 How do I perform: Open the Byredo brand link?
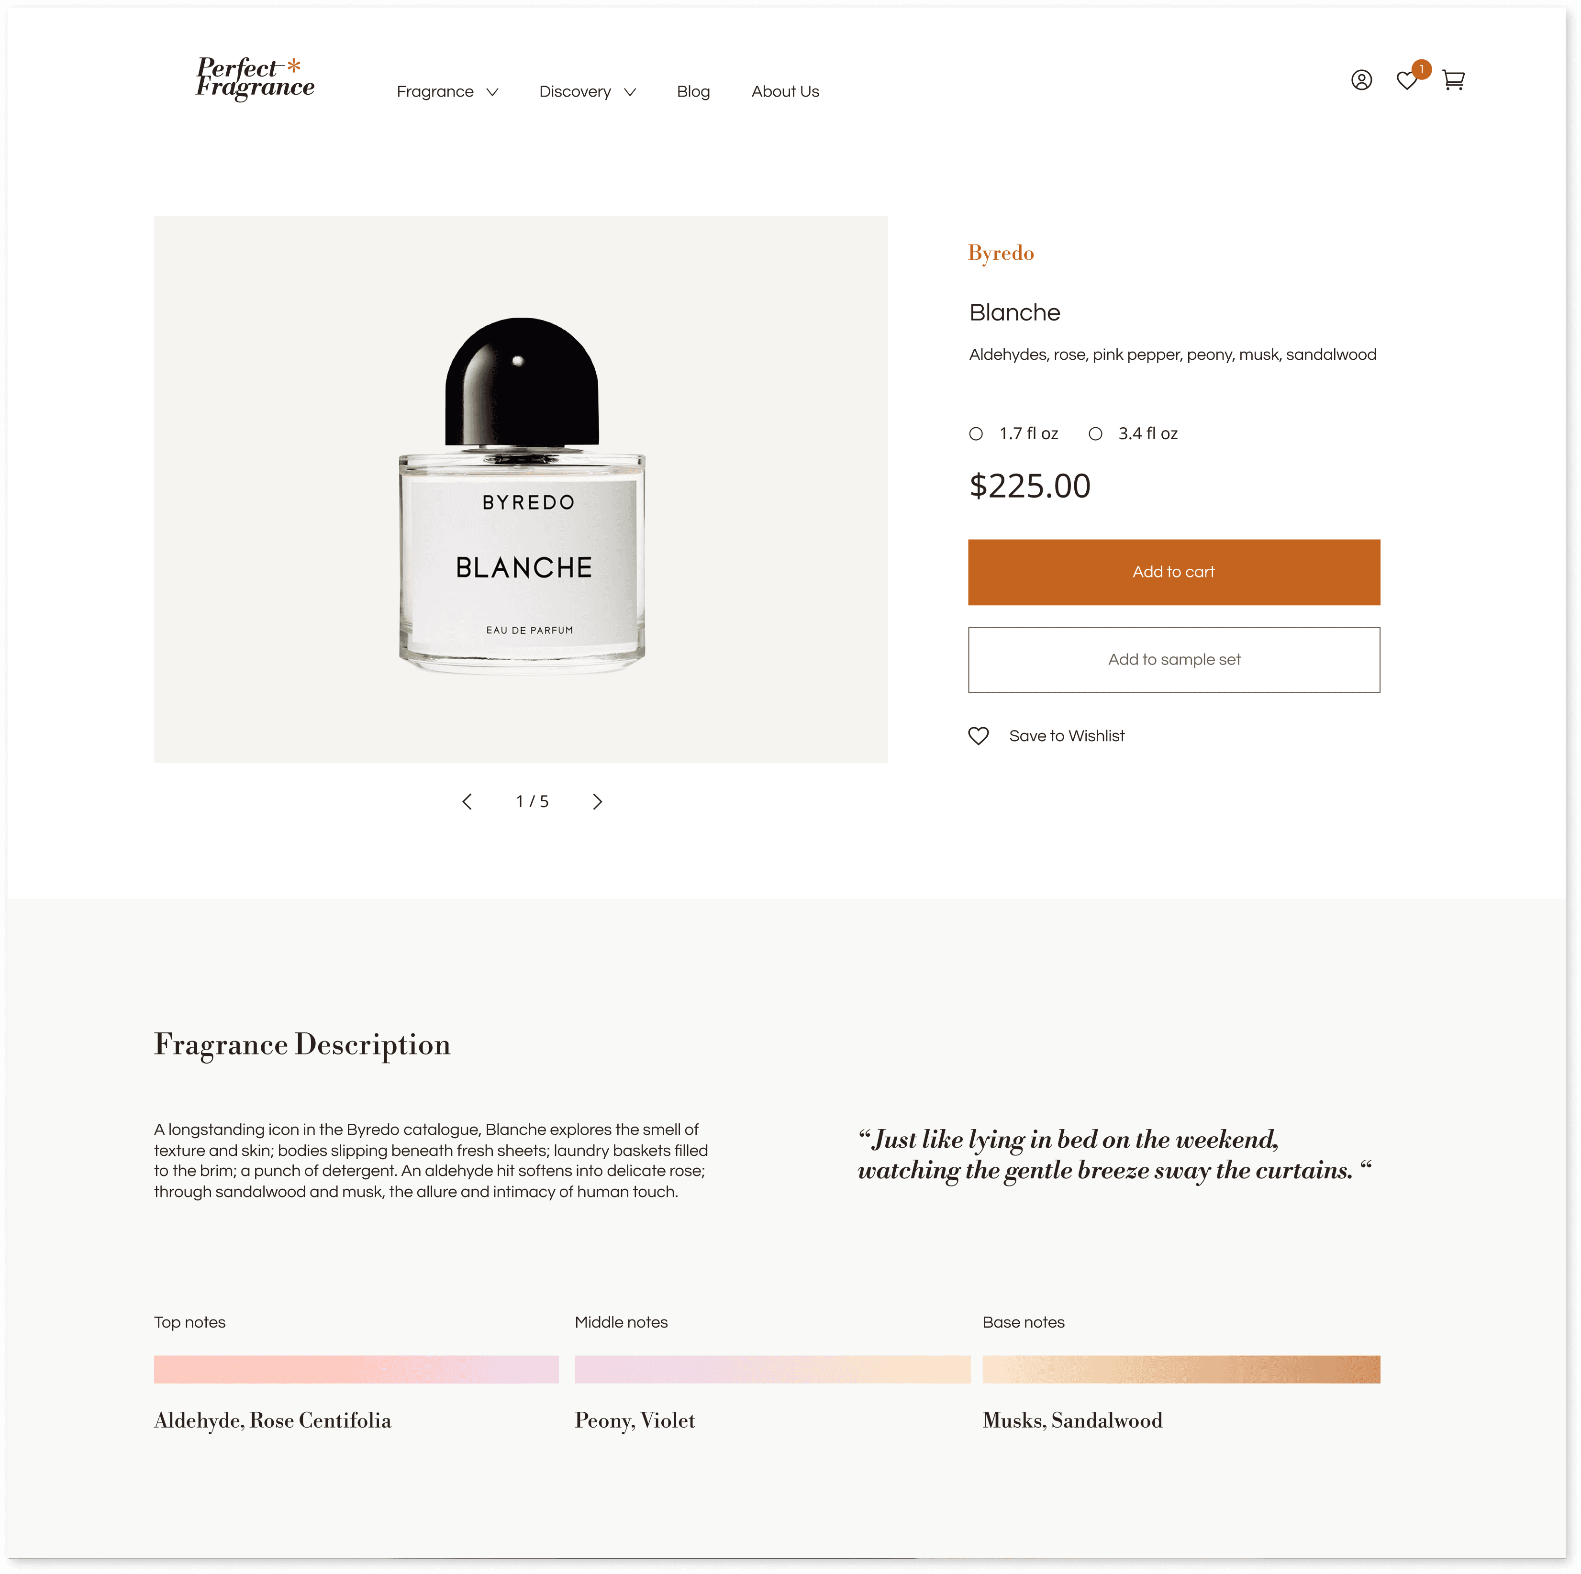(x=1001, y=253)
